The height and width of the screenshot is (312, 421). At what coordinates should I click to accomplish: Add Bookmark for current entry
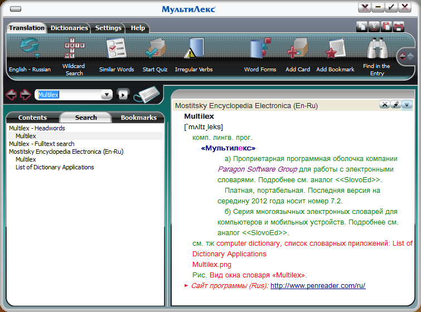335,48
